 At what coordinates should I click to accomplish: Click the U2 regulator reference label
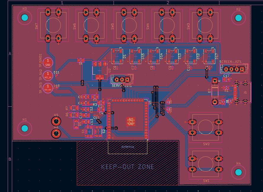[109, 70]
